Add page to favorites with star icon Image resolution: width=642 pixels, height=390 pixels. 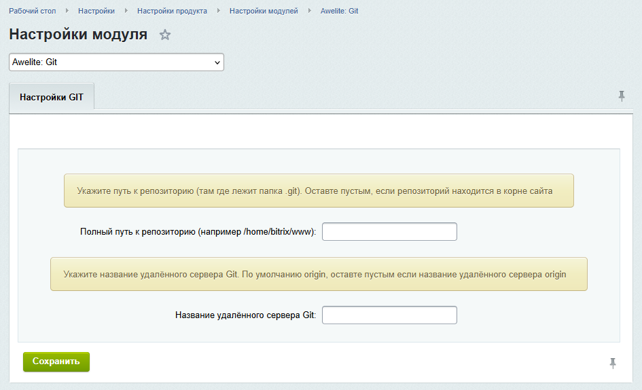[x=165, y=35]
